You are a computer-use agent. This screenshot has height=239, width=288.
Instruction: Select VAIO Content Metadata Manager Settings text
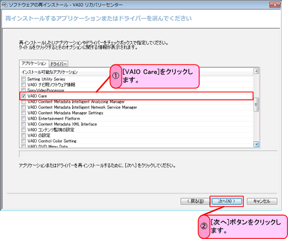tap(65, 113)
